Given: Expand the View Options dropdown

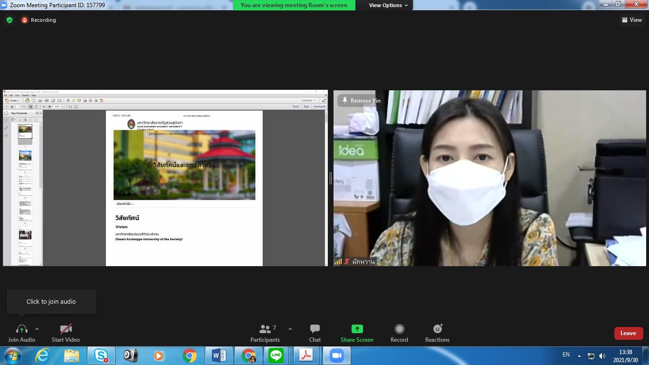Looking at the screenshot, I should pyautogui.click(x=388, y=5).
